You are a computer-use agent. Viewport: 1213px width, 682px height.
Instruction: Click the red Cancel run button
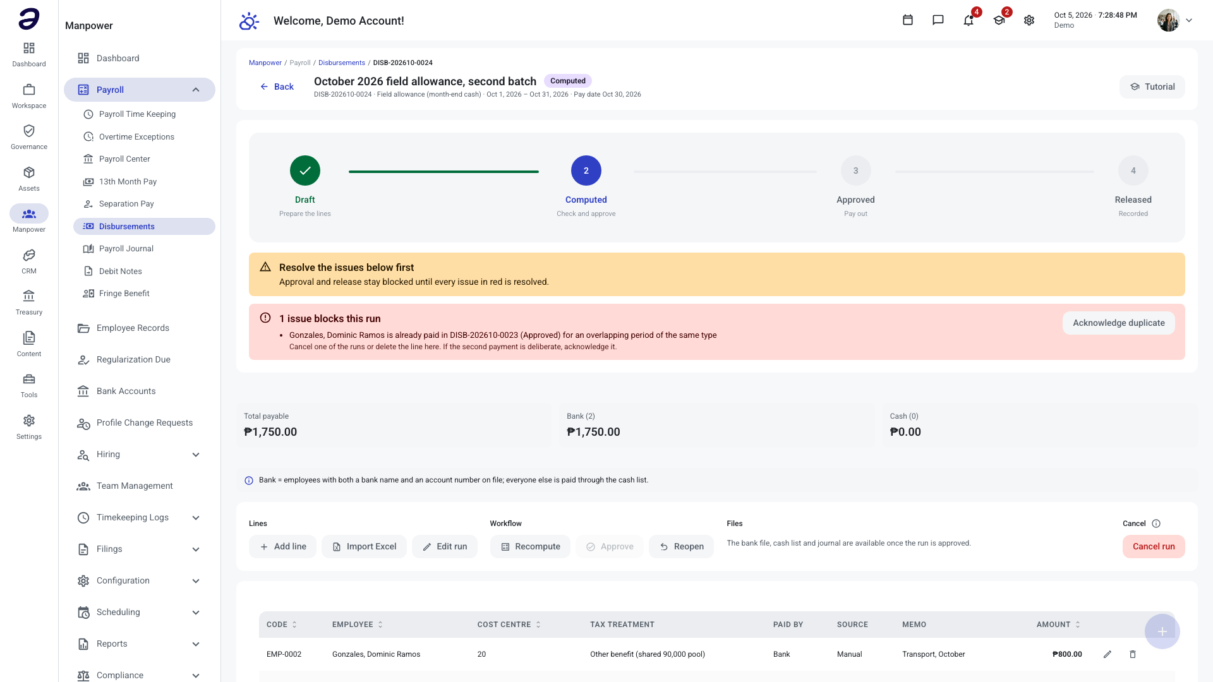(1154, 547)
